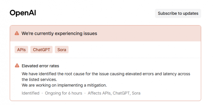Open the APIs component tag
This screenshot has width=213, height=105.
pyautogui.click(x=21, y=50)
